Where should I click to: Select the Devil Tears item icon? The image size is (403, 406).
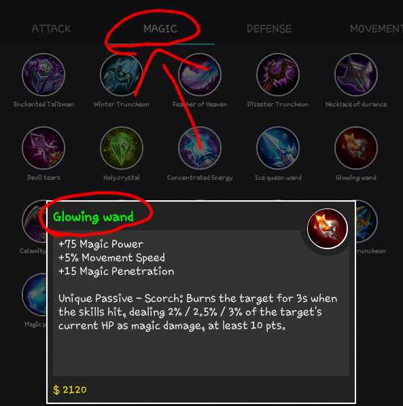(43, 148)
